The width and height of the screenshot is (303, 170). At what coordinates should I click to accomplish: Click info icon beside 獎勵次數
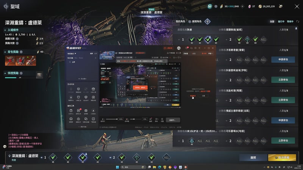17,43
